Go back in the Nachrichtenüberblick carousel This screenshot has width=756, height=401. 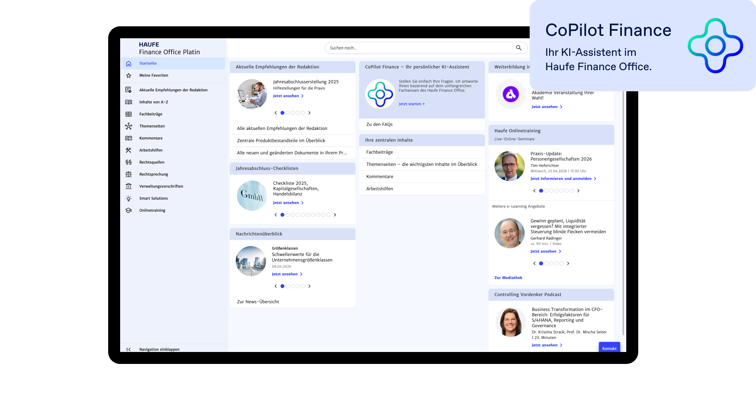(275, 286)
